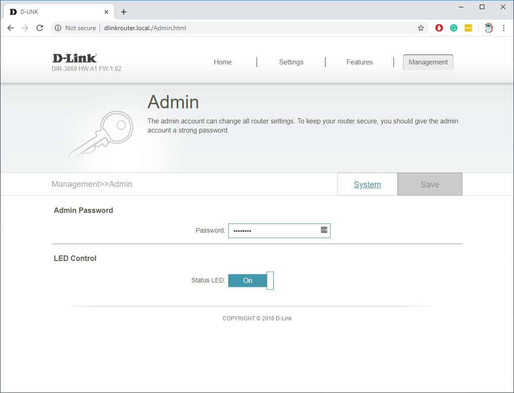The image size is (514, 393).
Task: Click the System link
Action: [367, 185]
